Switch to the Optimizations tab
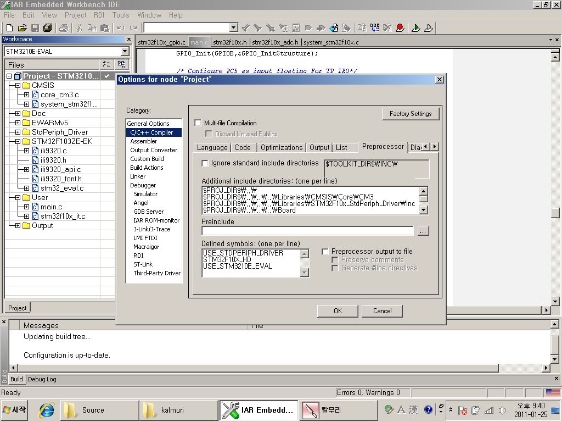Screen dimensions: 562x422 282,147
